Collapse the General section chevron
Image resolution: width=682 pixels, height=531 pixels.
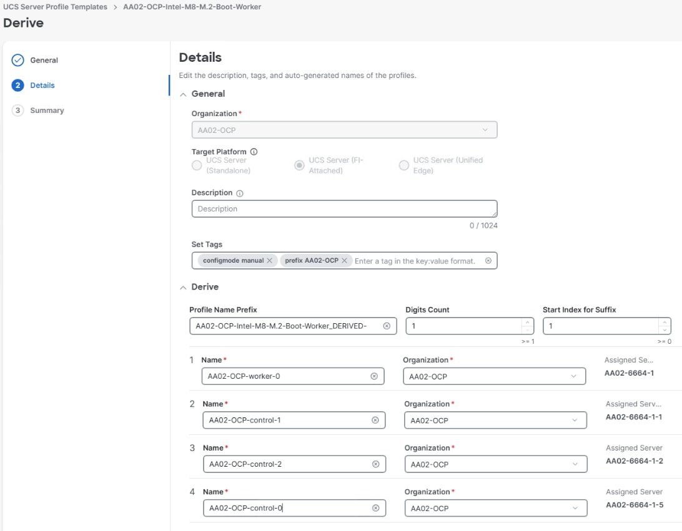pos(183,94)
